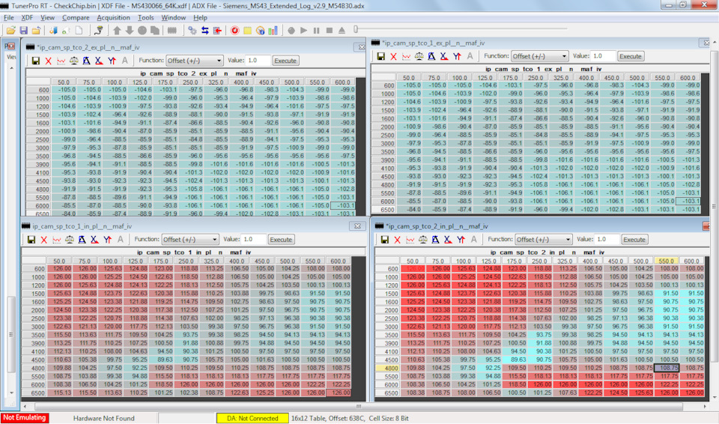Click the bottom horizontal scrollbar

(359, 406)
